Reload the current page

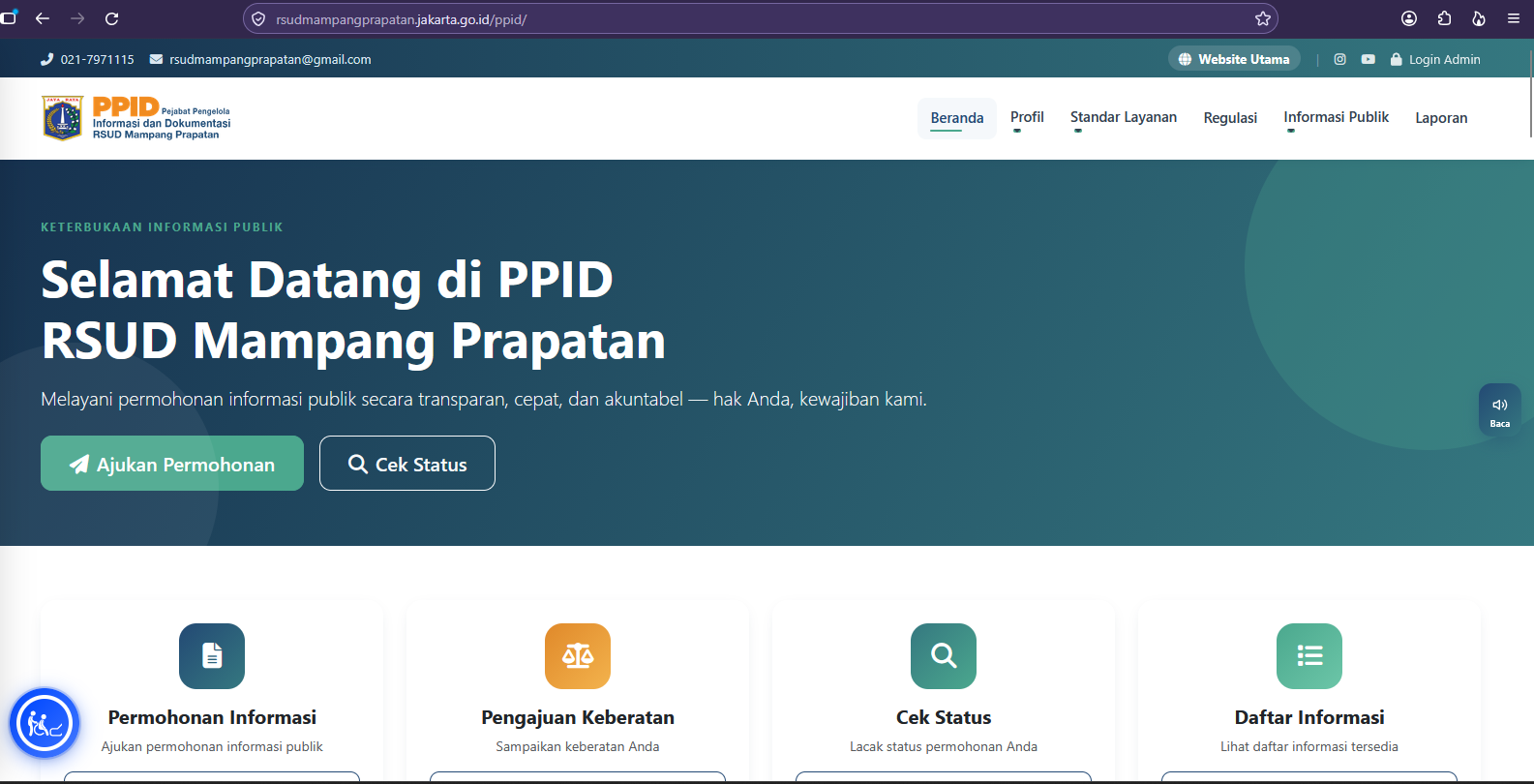pos(111,18)
